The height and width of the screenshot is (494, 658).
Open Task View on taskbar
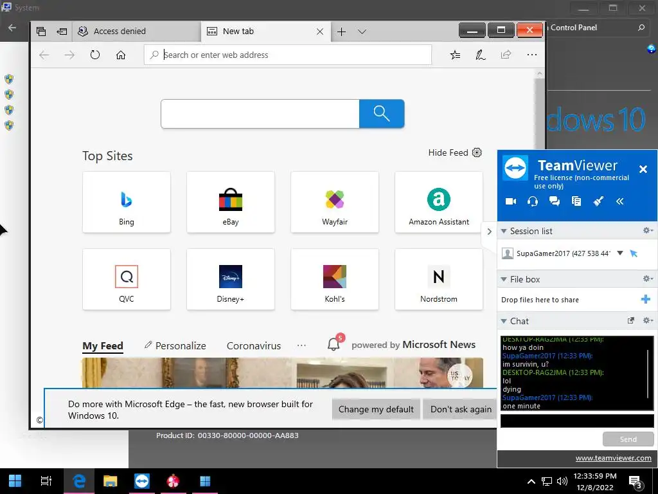(46, 480)
